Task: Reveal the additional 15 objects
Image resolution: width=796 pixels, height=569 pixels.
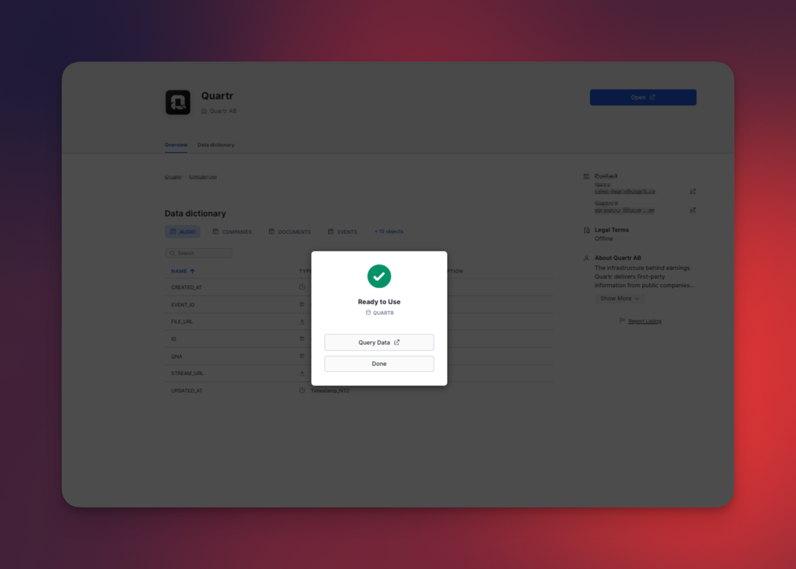Action: pos(388,231)
